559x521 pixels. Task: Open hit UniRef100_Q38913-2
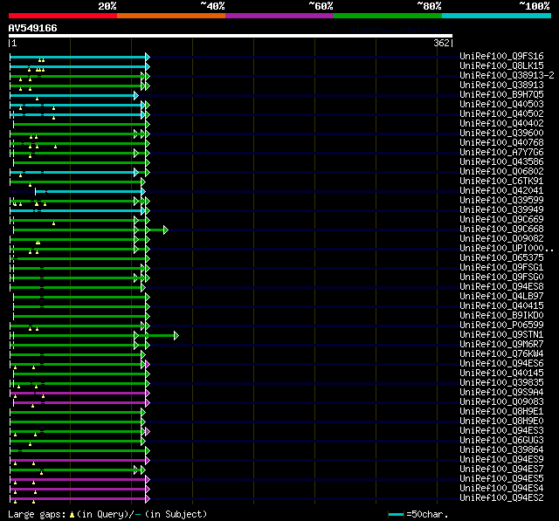pyautogui.click(x=507, y=75)
